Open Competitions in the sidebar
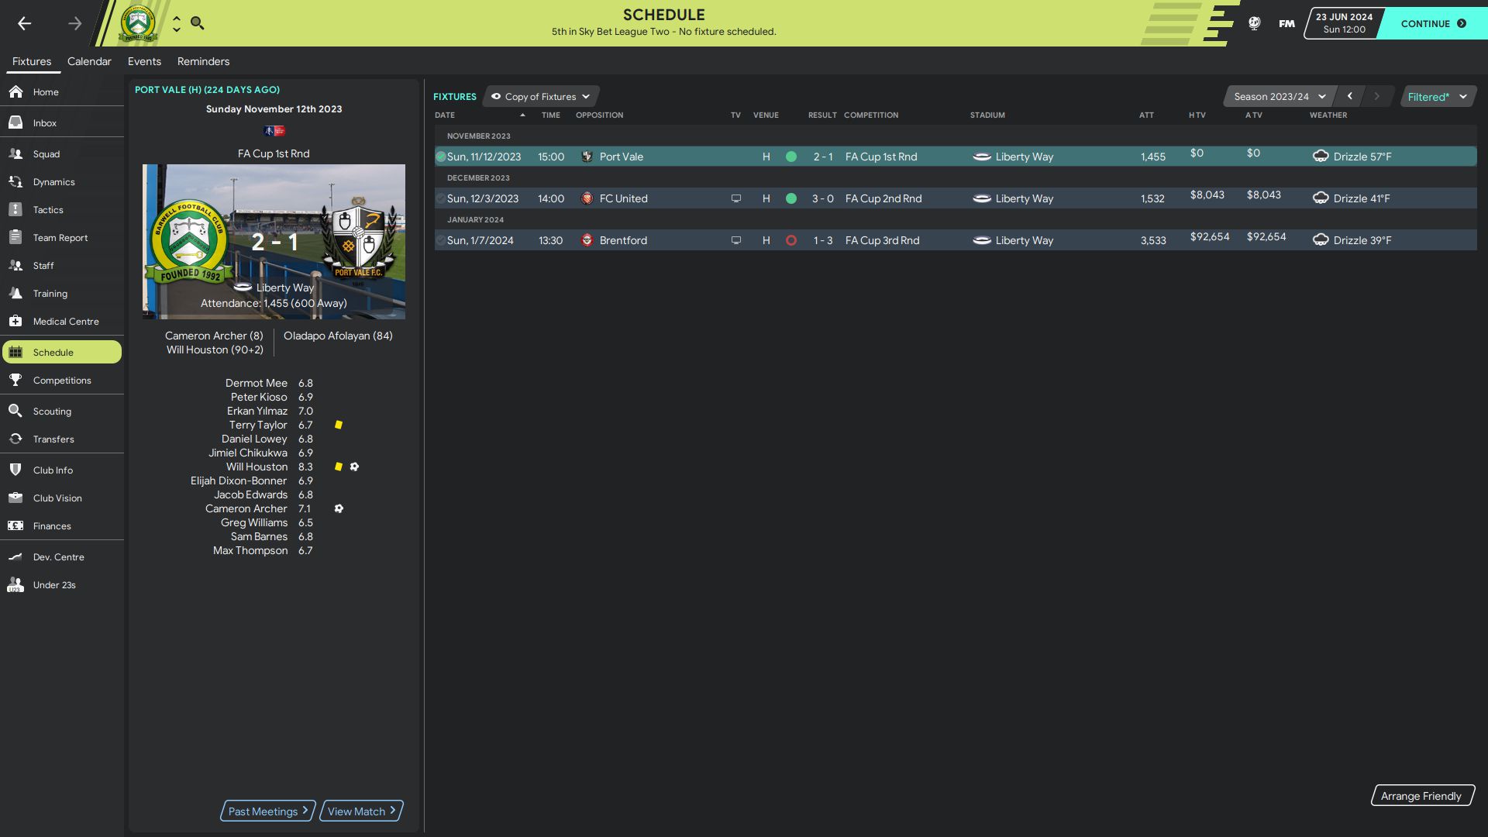 62,380
